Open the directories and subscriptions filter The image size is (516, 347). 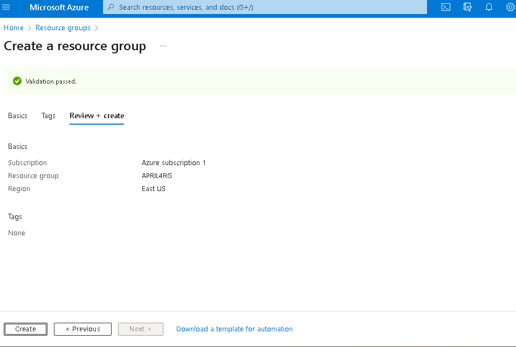(x=467, y=8)
